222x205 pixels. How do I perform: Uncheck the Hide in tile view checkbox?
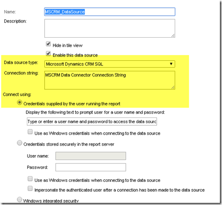click(x=48, y=44)
